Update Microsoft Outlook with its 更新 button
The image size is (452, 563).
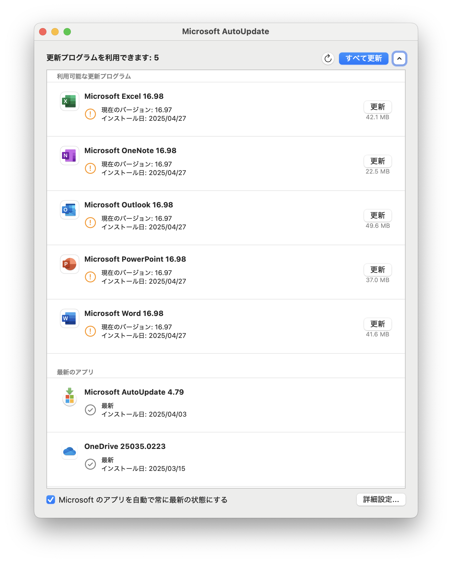point(378,215)
